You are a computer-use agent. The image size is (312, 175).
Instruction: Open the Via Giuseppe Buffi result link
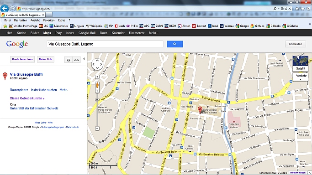point(26,74)
